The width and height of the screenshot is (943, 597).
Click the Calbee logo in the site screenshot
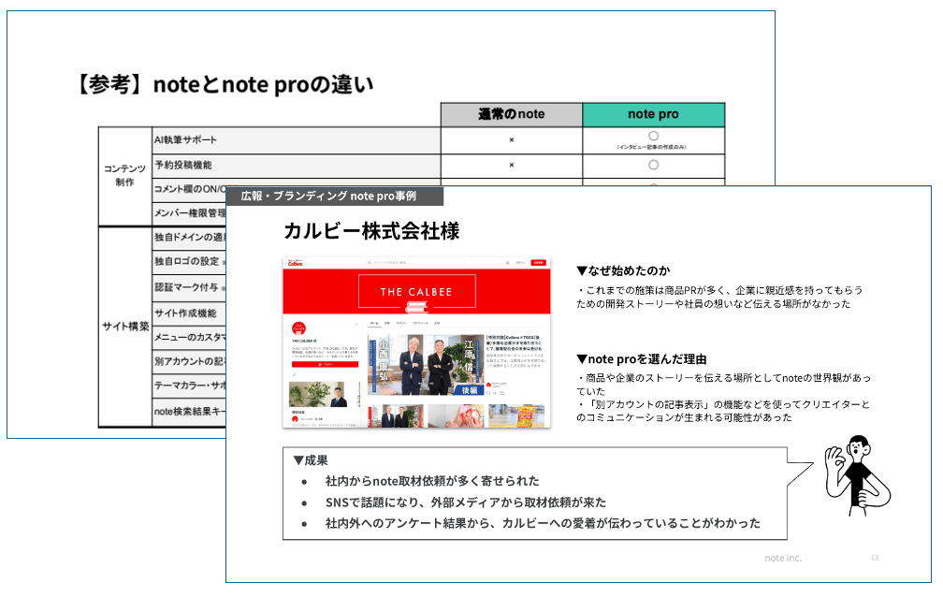296,263
